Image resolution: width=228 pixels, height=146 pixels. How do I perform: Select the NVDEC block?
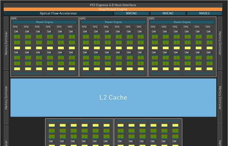[205, 14]
